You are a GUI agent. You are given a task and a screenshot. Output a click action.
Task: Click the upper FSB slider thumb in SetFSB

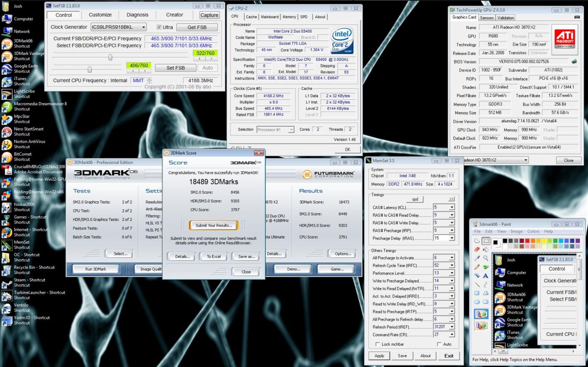(x=110, y=57)
